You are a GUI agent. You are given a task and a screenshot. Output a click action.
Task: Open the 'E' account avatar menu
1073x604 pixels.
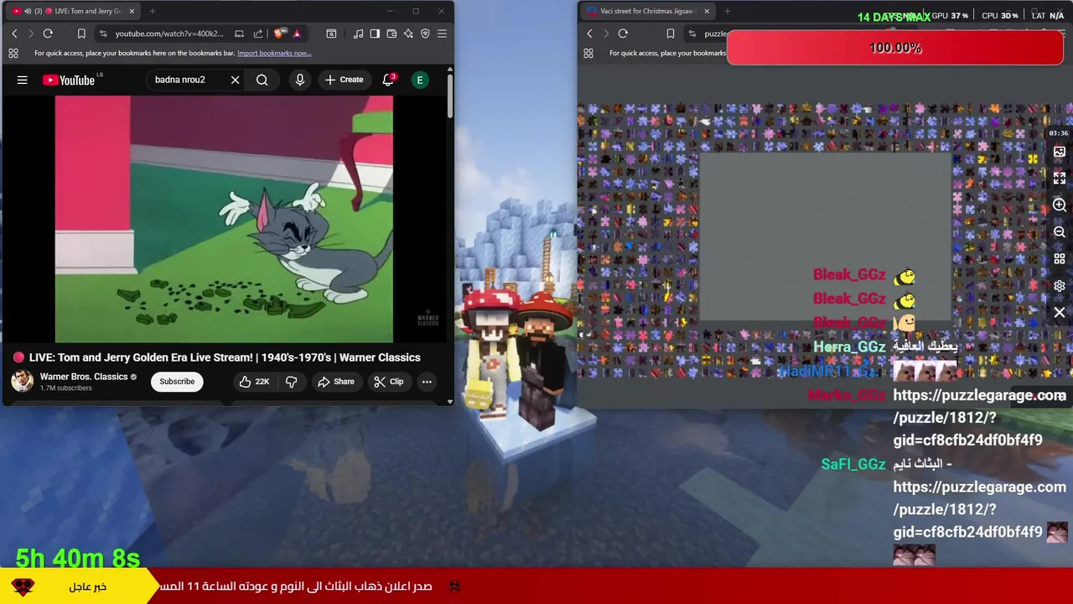coord(420,80)
